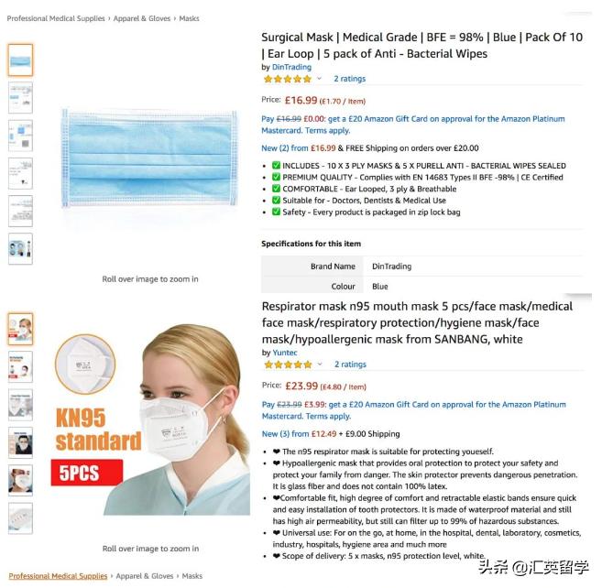
Task: Click the main blue surgical mask image
Action: click(x=149, y=158)
